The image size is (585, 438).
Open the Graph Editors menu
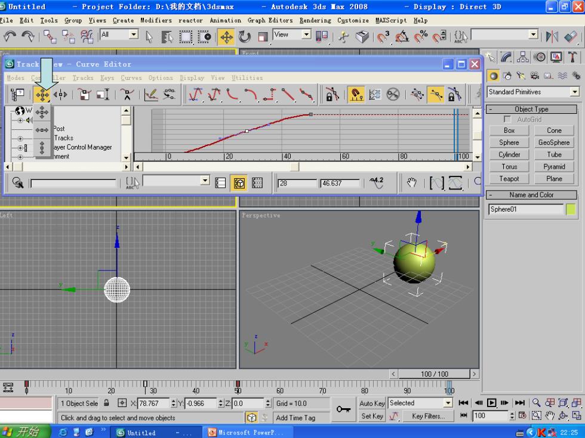pos(270,20)
